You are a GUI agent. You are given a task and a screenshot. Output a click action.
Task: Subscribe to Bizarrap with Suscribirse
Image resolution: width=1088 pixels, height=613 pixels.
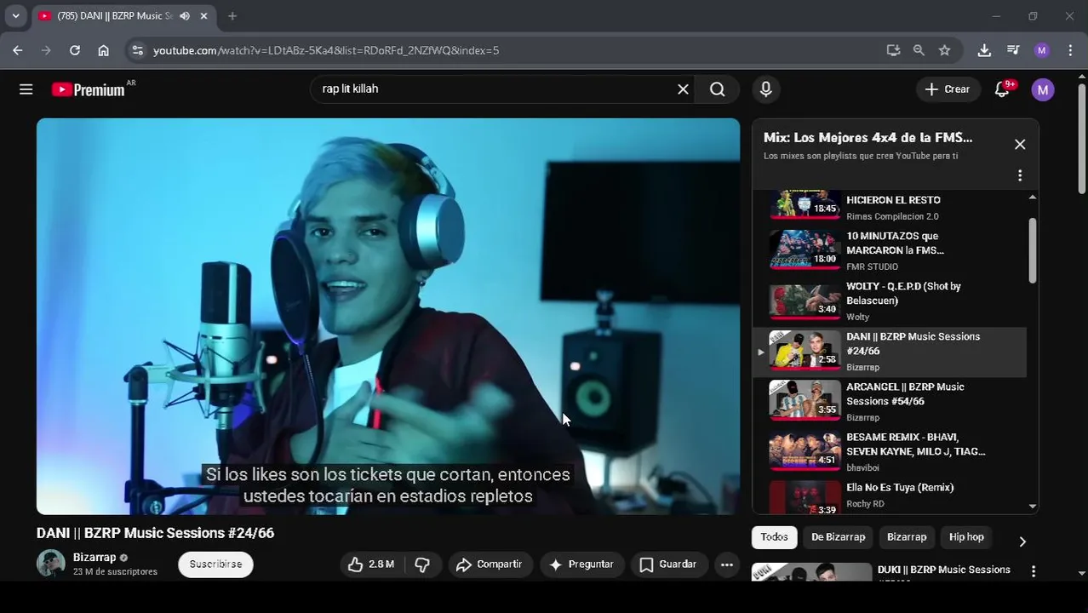[215, 564]
